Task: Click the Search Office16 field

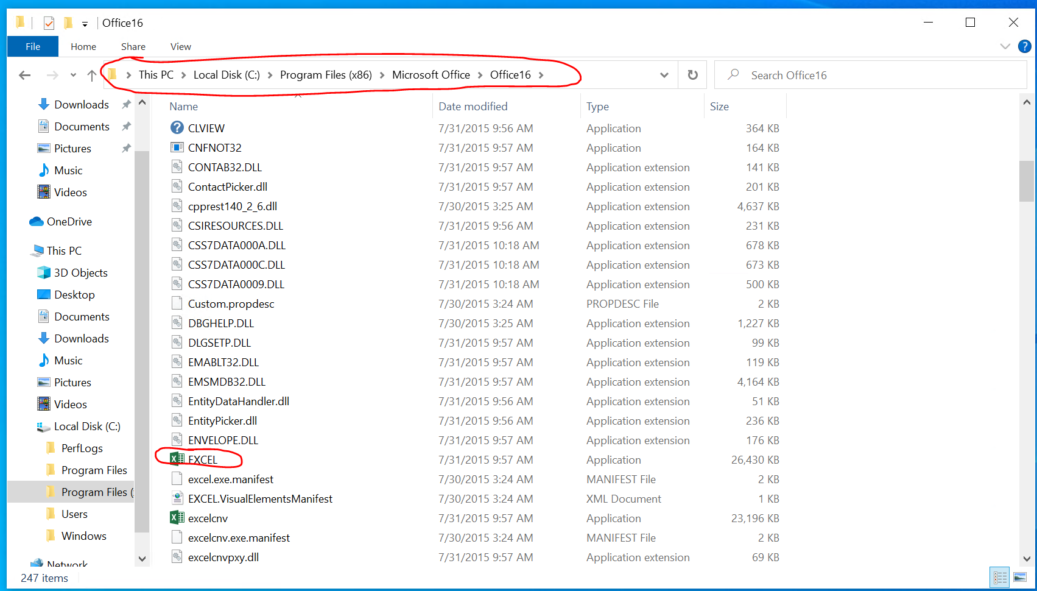Action: click(x=871, y=75)
